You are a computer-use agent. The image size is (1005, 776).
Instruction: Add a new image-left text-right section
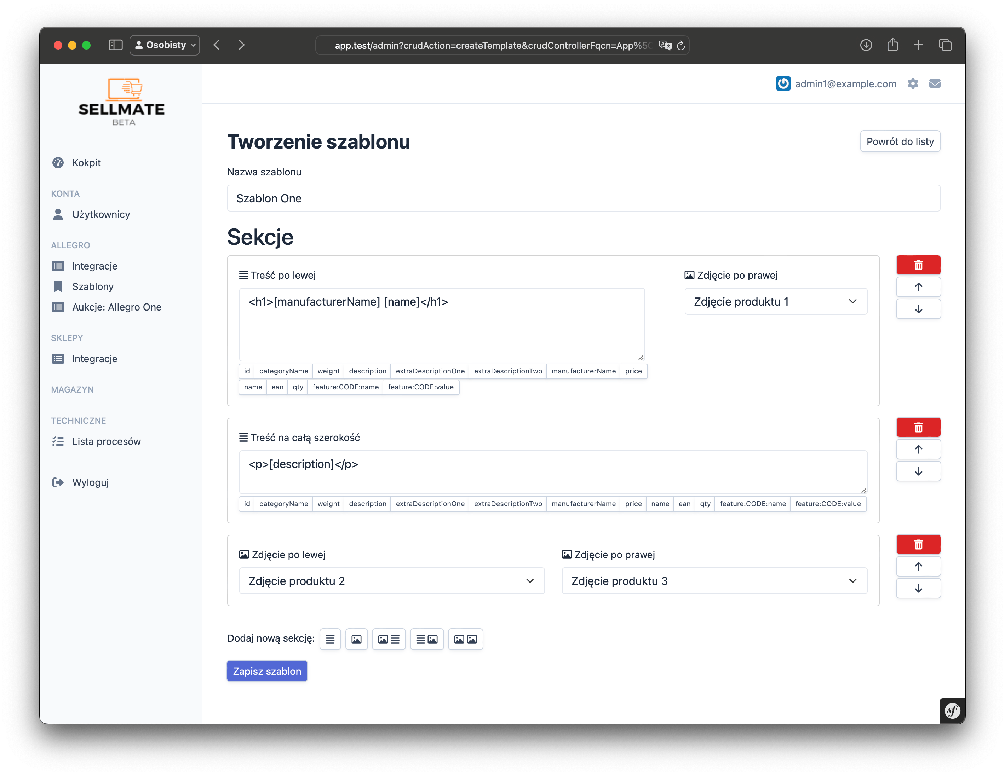click(389, 639)
